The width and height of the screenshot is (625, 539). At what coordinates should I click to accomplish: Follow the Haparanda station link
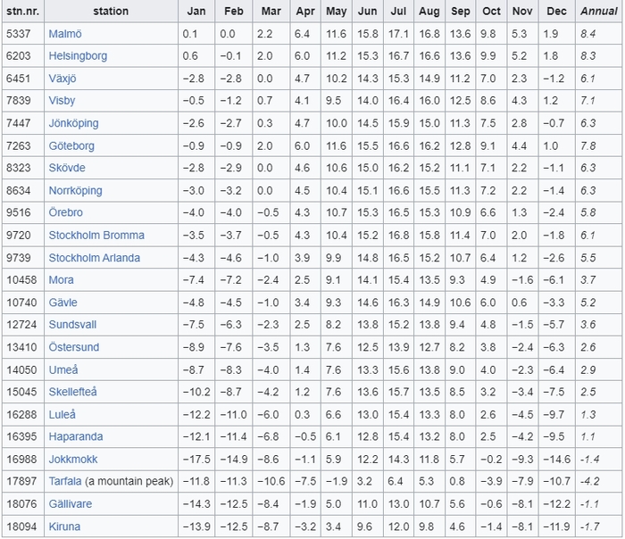[75, 437]
